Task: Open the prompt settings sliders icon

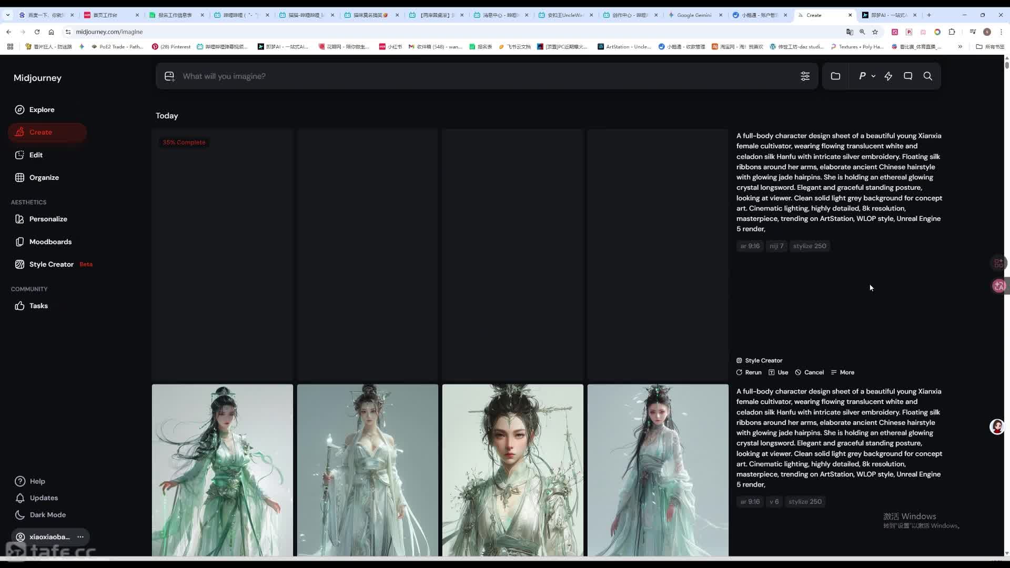Action: point(805,76)
